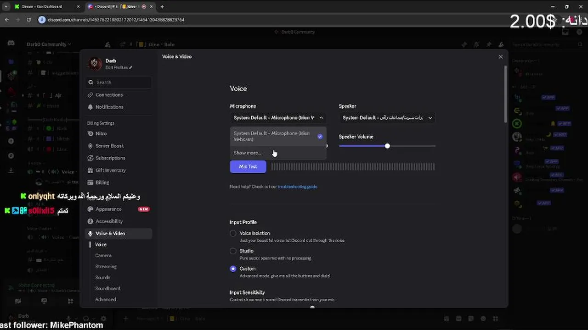This screenshot has height=330, width=588.
Task: Open the Gift Inventory settings page
Action: (x=119, y=170)
